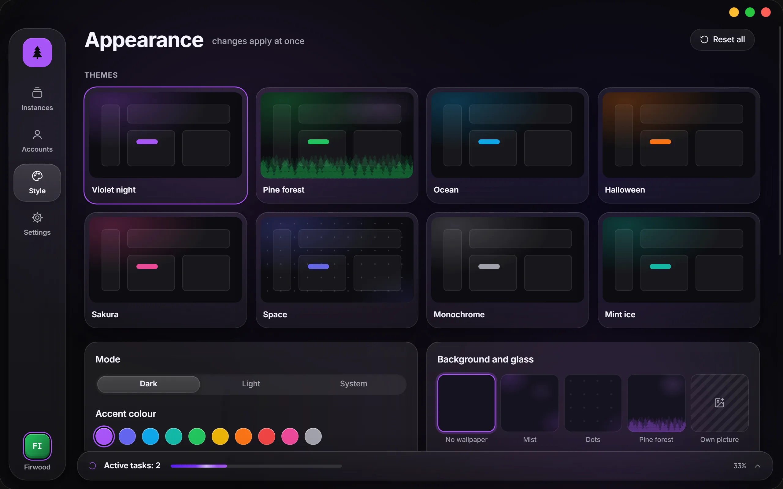Click the vertical scrollbar on the right
Viewport: 783px width, 489px height.
pos(780,141)
